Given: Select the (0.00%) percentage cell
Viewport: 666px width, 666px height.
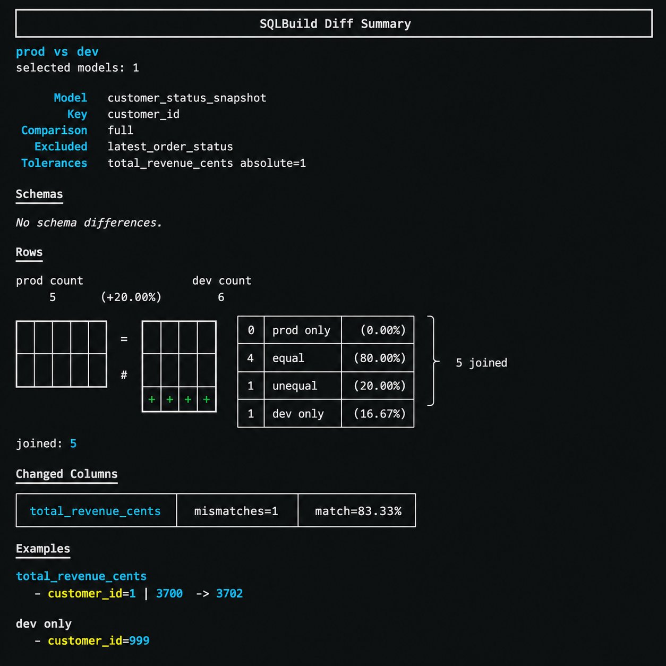Looking at the screenshot, I should click(x=378, y=330).
